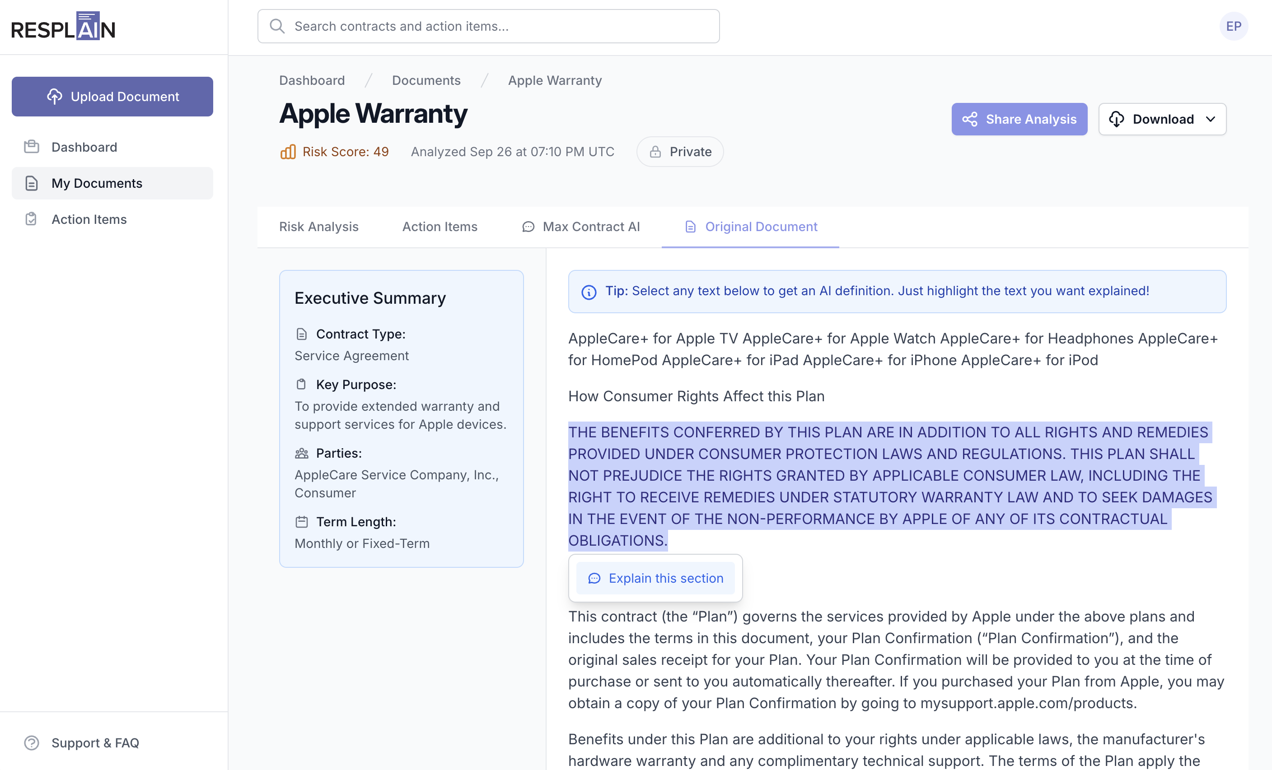
Task: Click the Upload Document button
Action: point(112,97)
